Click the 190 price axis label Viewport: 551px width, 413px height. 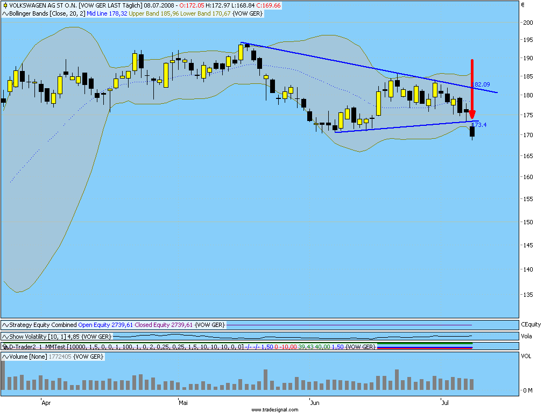(528, 58)
